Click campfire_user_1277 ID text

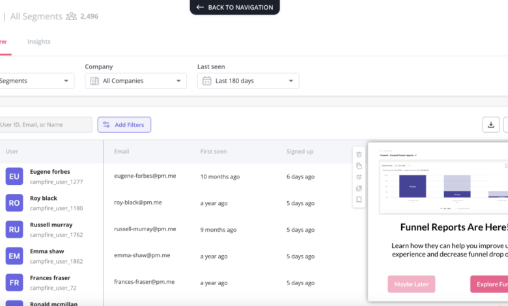point(57,182)
